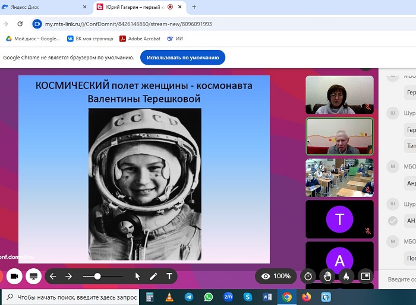
Task: Adjust the presentation toolbar slider handle
Action: coord(97,276)
